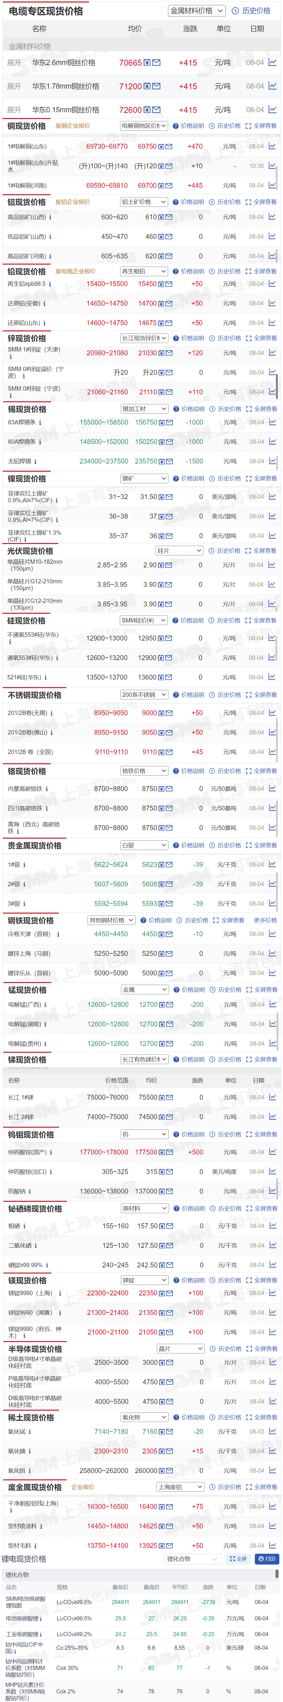Open the 再生粗铅 dropdown in 铅现货价格

point(144,271)
